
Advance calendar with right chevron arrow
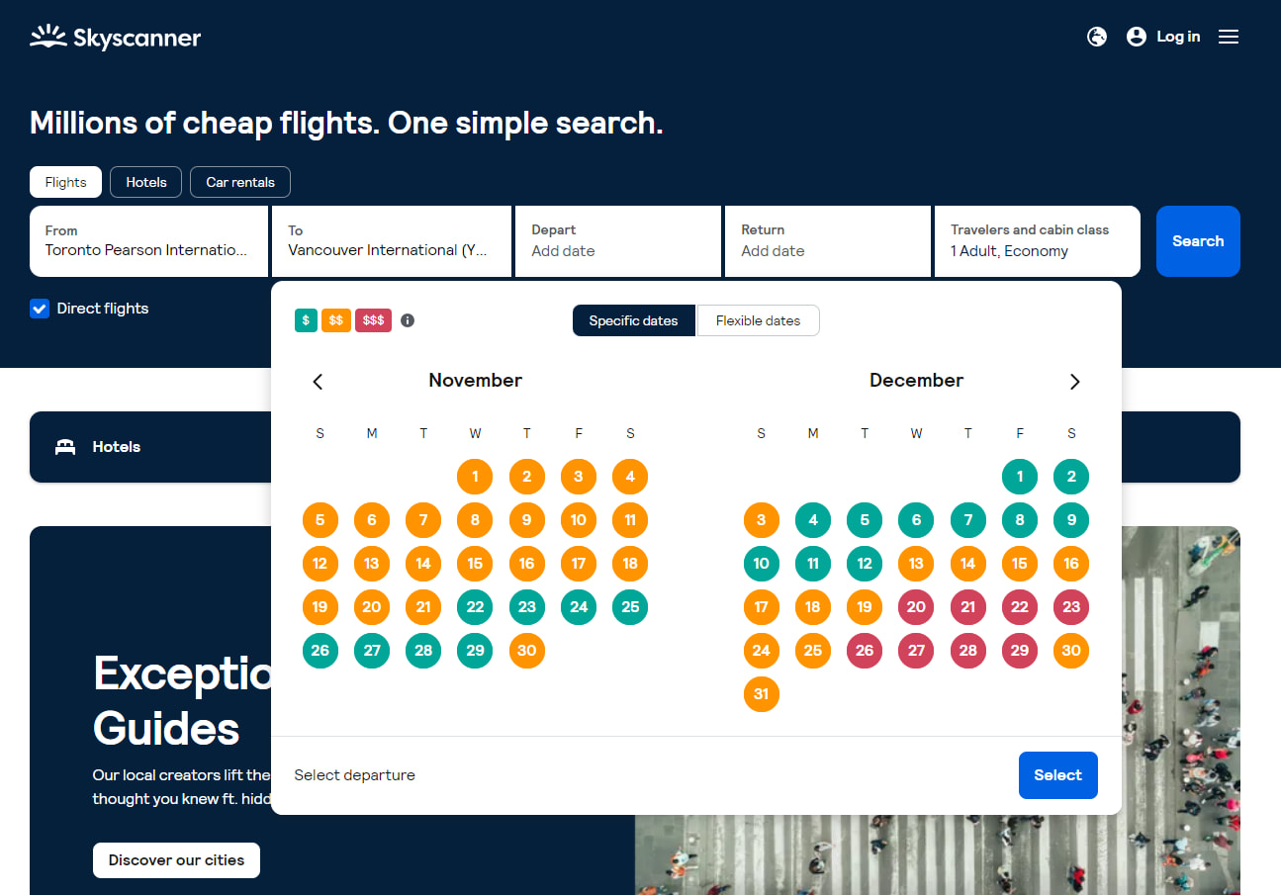(1074, 381)
